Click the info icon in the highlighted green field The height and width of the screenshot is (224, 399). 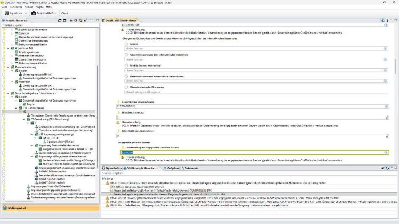386,153
